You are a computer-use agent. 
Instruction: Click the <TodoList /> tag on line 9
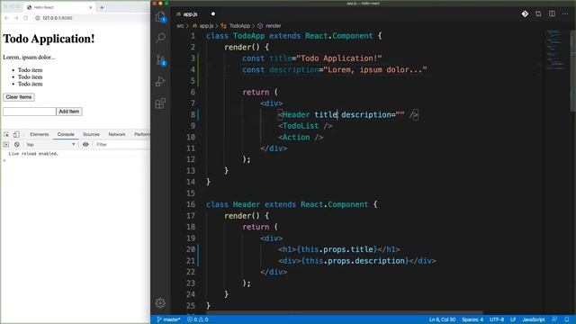click(305, 126)
